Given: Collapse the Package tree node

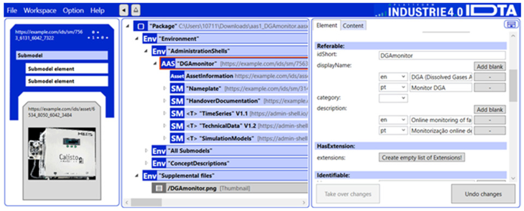Looking at the screenshot, I should [128, 26].
